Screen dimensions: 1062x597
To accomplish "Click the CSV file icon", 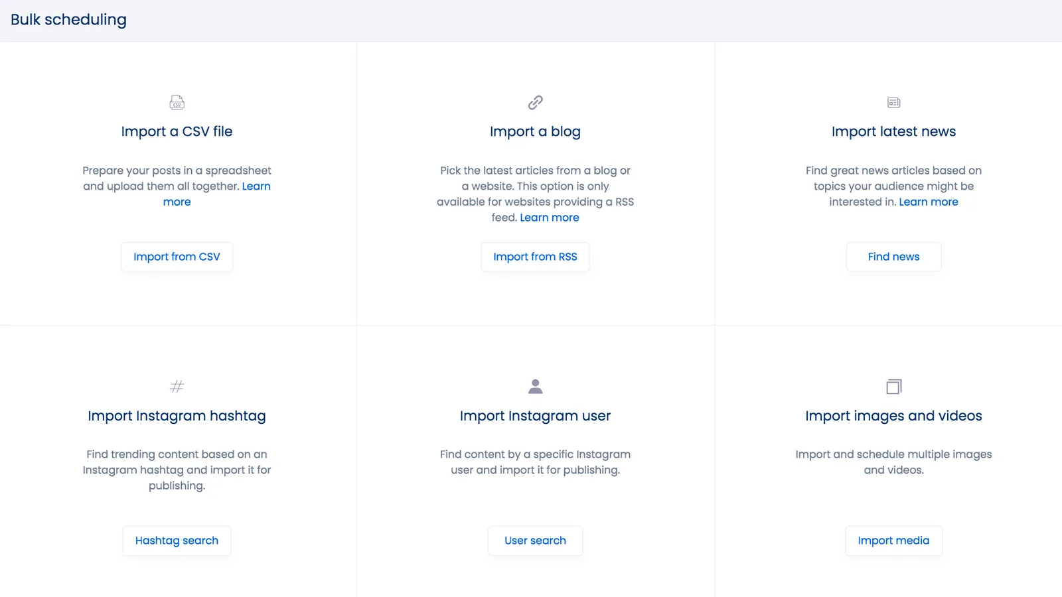I will [177, 103].
